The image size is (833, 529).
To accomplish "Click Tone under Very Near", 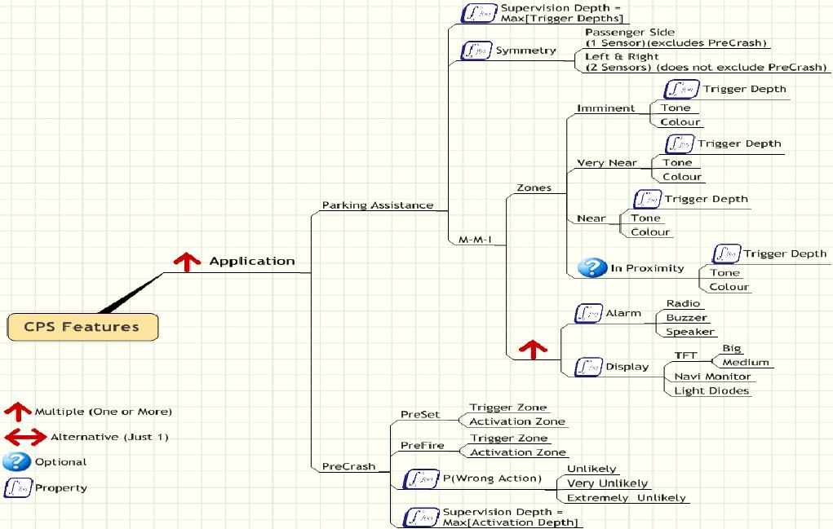I will click(677, 162).
